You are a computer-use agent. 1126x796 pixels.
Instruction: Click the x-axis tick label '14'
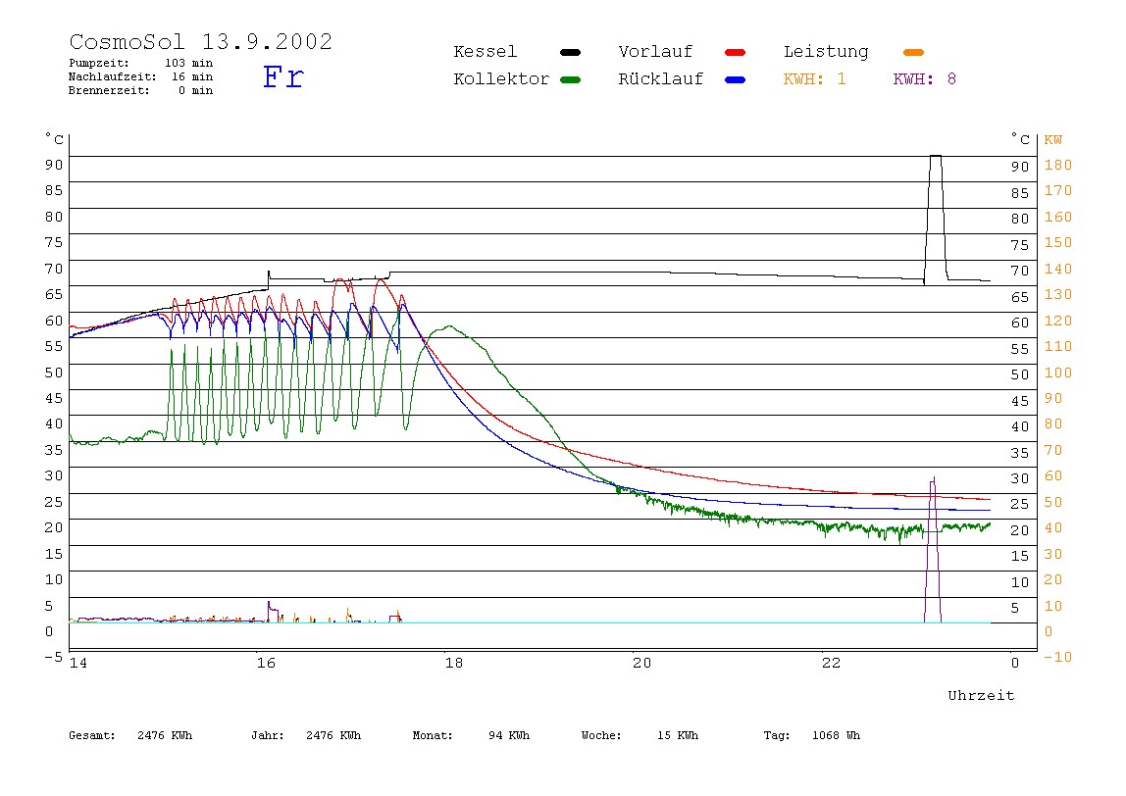point(78,664)
